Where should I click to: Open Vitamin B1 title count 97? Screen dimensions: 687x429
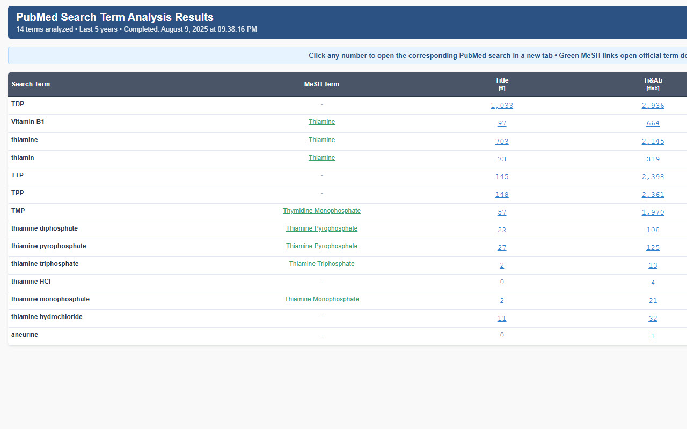(x=502, y=123)
